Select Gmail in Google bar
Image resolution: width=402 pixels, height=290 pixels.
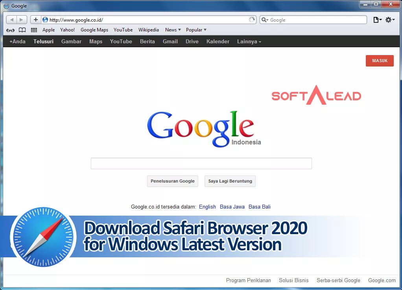[170, 41]
